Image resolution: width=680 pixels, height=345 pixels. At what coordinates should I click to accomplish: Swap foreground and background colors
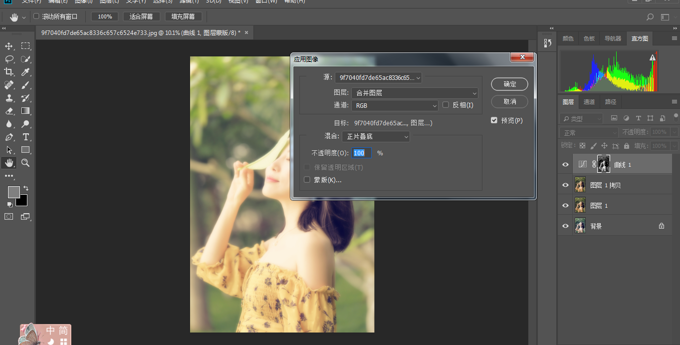click(26, 188)
